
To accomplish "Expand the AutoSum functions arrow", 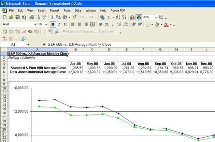I will (x=113, y=17).
